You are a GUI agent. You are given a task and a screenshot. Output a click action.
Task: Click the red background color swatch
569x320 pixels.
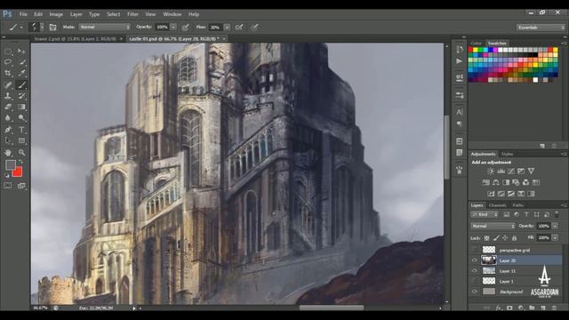(x=18, y=172)
